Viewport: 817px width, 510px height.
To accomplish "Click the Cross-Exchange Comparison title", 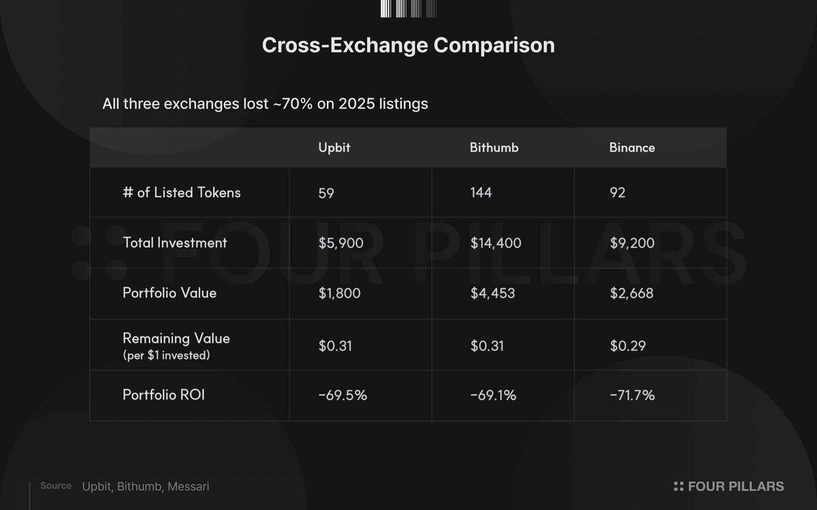I will (x=408, y=46).
